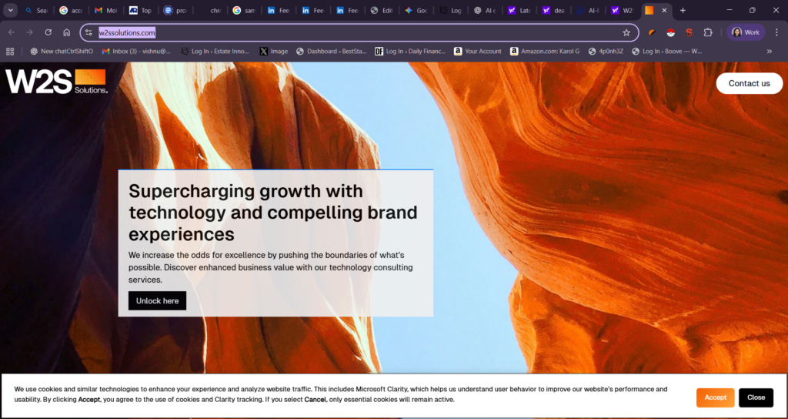Close the active W2S tab
Image resolution: width=788 pixels, height=419 pixels.
point(664,11)
